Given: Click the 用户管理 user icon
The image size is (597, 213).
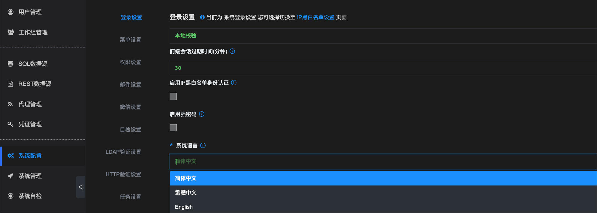Looking at the screenshot, I should click(10, 12).
